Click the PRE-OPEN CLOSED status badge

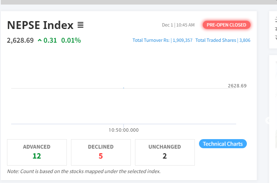coord(226,25)
